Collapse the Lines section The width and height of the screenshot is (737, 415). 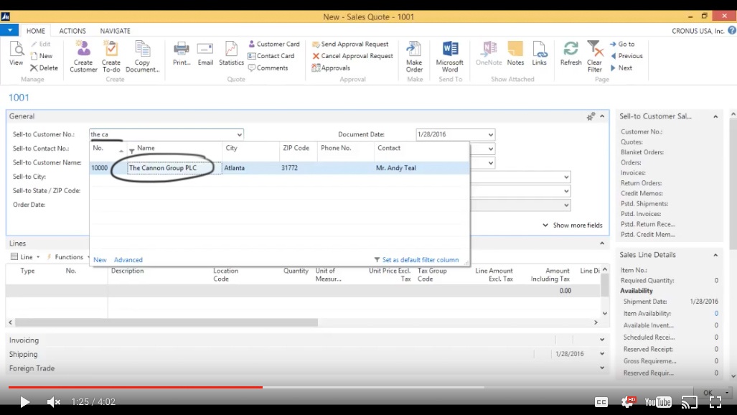click(602, 243)
